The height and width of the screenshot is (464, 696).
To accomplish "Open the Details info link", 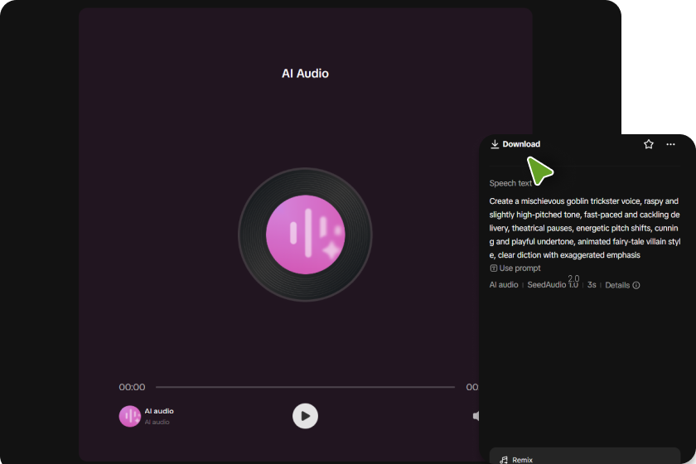I will pyautogui.click(x=622, y=285).
